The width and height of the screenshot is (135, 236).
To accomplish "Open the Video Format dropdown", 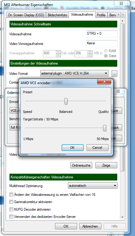I will pos(74,73).
